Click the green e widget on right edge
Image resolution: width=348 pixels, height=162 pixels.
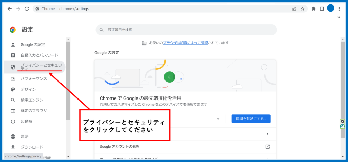click(x=342, y=126)
